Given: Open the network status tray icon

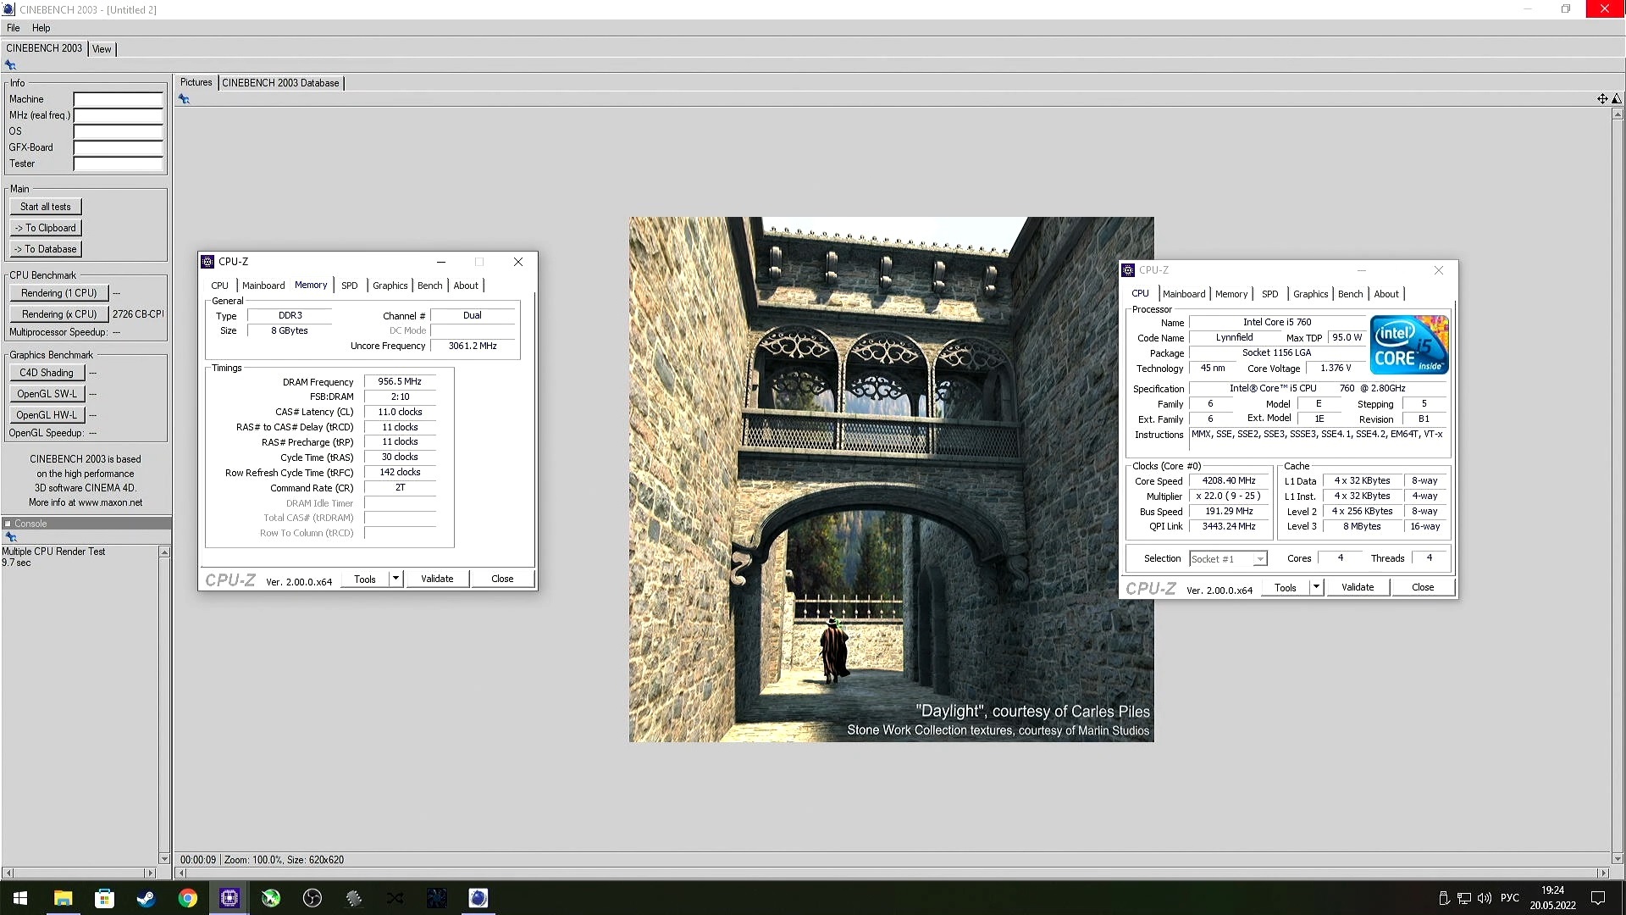Looking at the screenshot, I should (x=1464, y=898).
